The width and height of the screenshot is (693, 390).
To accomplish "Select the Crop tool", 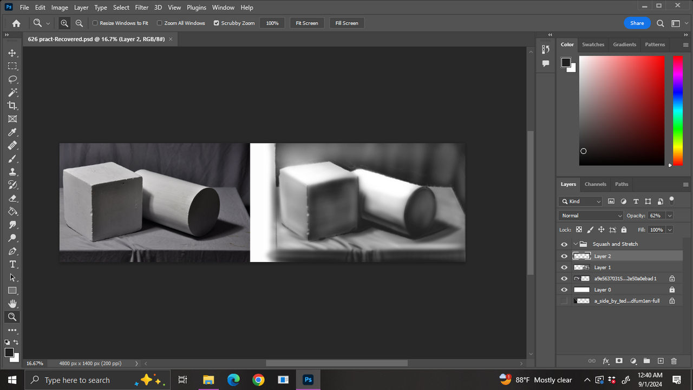I will (12, 106).
